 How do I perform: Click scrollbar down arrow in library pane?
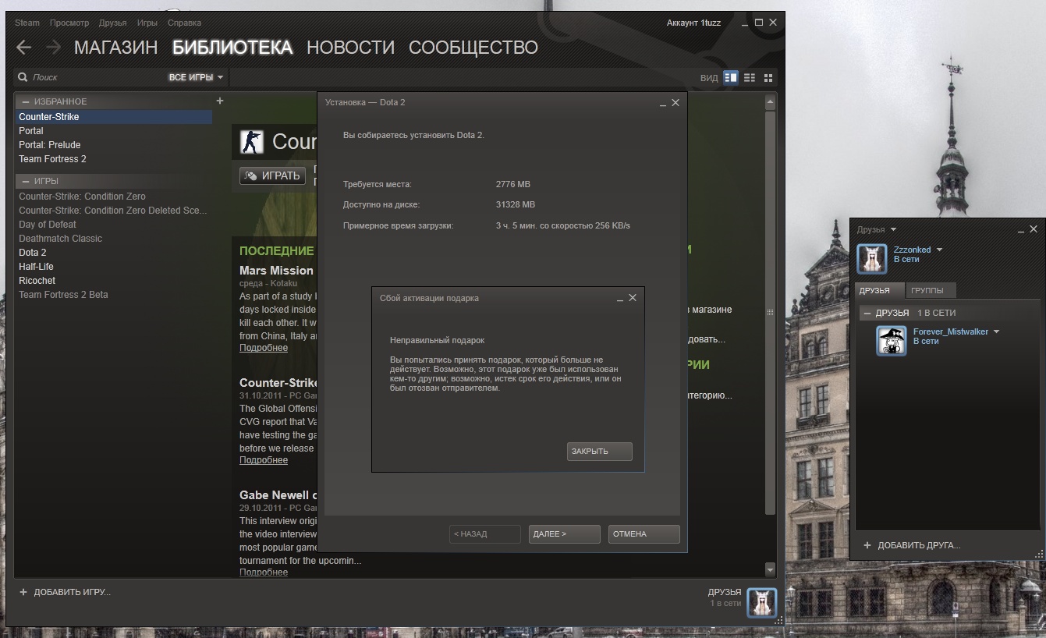770,569
